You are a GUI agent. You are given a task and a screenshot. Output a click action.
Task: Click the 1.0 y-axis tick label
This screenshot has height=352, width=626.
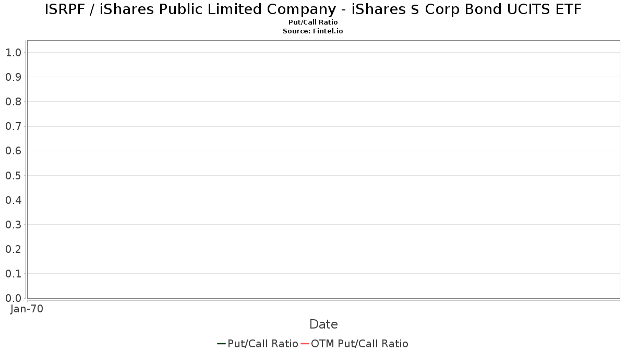[13, 52]
